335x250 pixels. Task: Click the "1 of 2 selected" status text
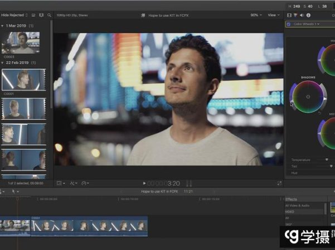click(x=26, y=183)
